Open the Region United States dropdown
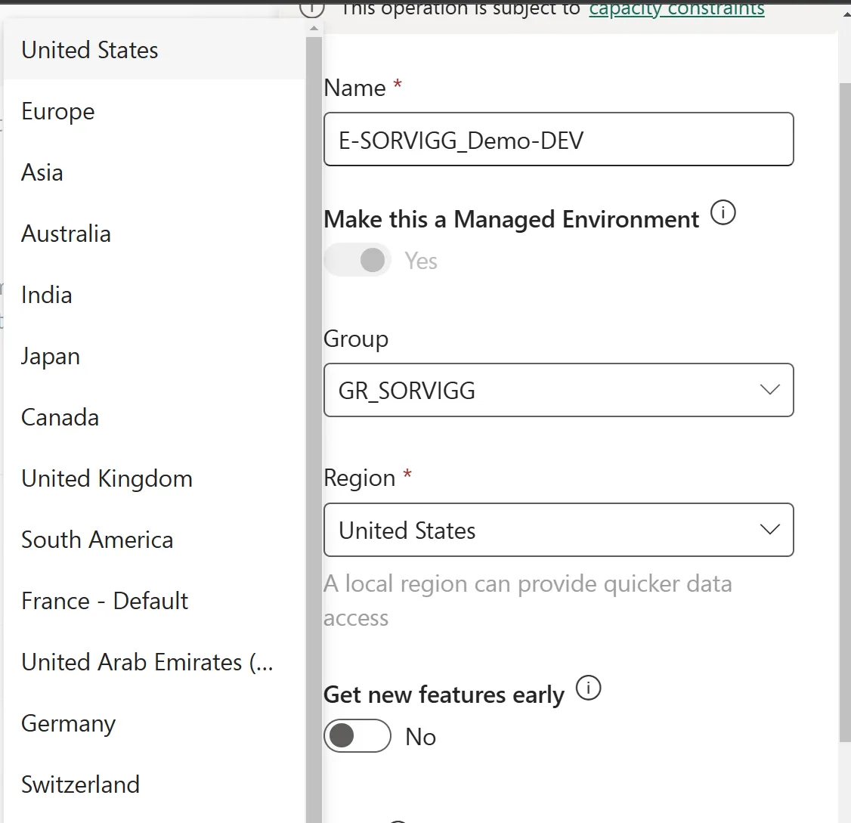The width and height of the screenshot is (851, 823). pos(559,530)
